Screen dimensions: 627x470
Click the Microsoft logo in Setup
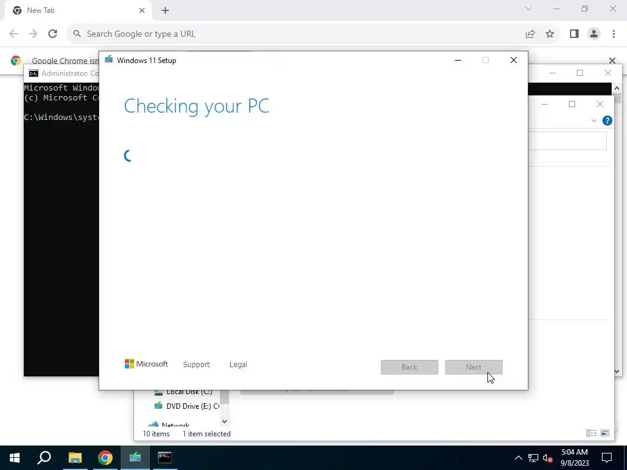(146, 364)
